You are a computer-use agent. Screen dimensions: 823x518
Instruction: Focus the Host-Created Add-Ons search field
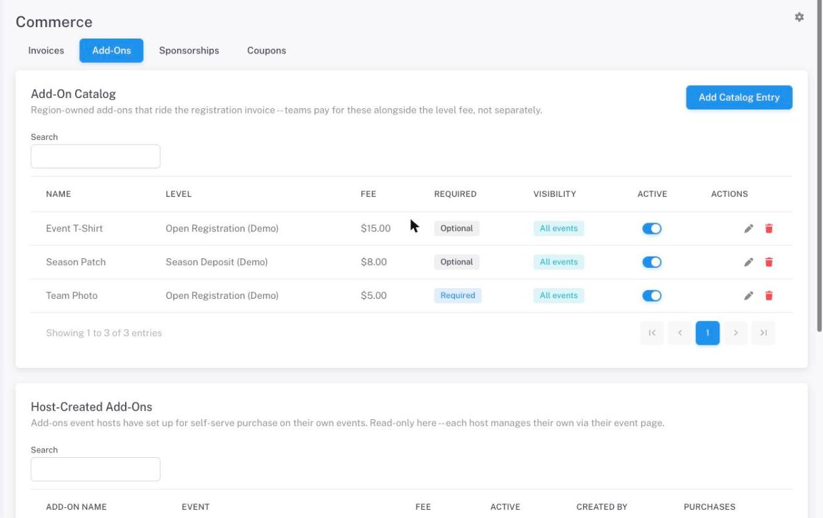pos(95,469)
